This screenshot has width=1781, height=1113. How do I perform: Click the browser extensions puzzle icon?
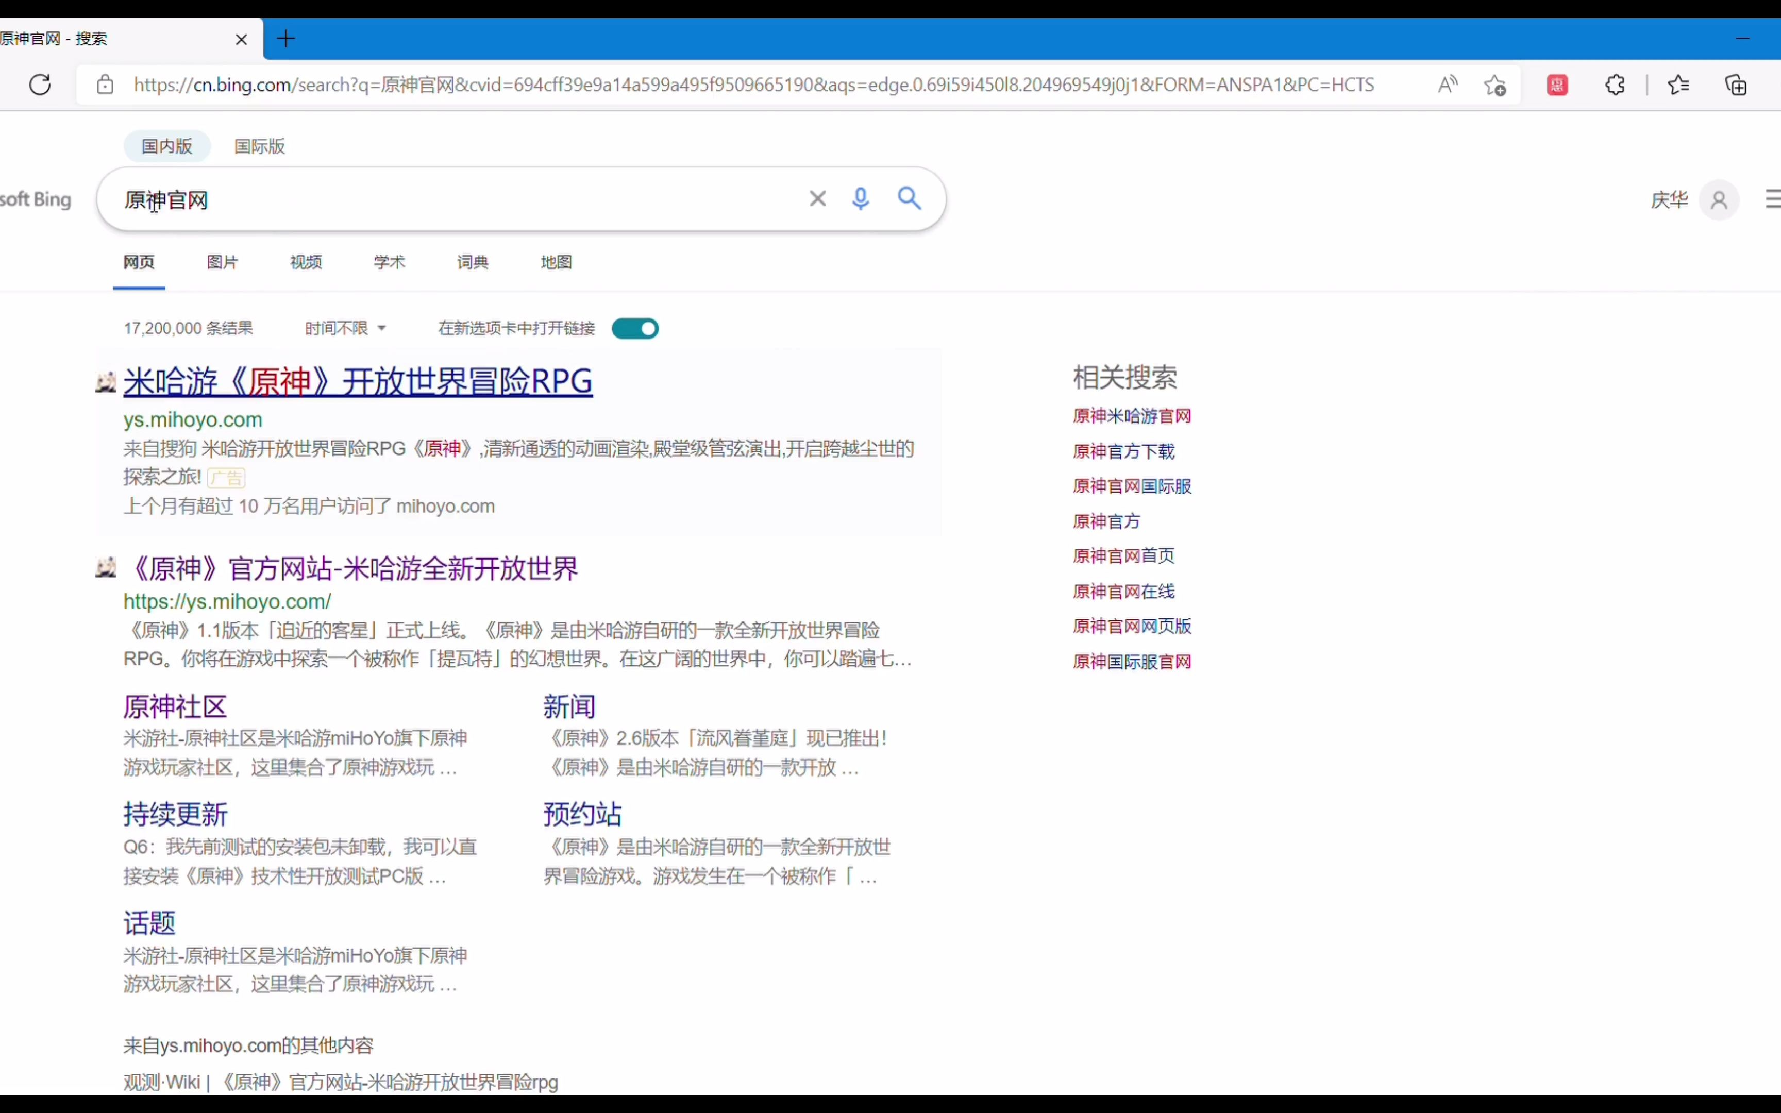tap(1615, 84)
